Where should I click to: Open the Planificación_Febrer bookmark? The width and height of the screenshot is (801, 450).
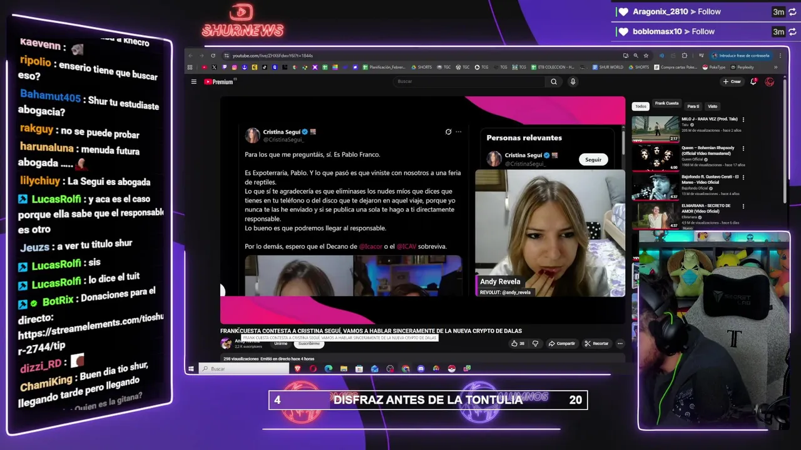click(385, 67)
